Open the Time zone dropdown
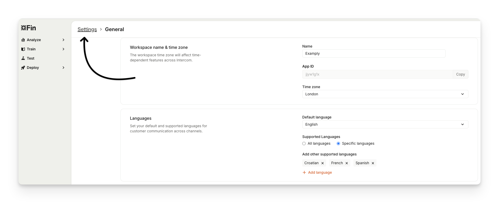Image resolution: width=499 pixels, height=203 pixels. coord(385,94)
